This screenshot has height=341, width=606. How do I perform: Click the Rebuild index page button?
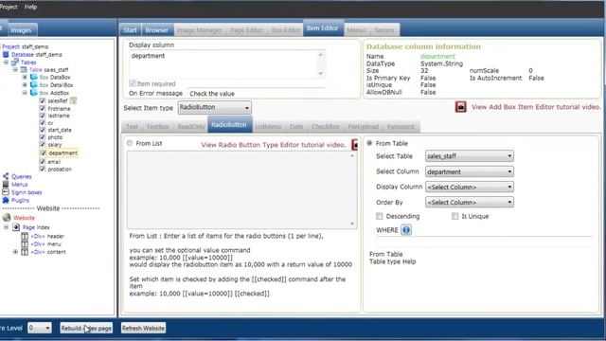coord(86,328)
